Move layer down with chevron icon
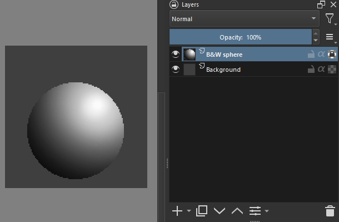Screen dimensions: 339x222 coord(220,211)
